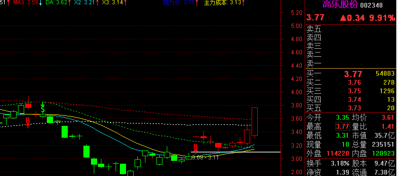Viewport: 398px width, 176px height.
Task: Click the 买三 bid price 3.75
Action: 354,91
